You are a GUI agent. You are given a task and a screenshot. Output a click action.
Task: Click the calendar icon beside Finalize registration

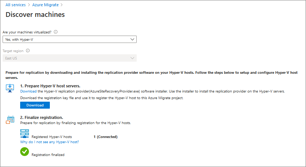pyautogui.click(x=10, y=120)
